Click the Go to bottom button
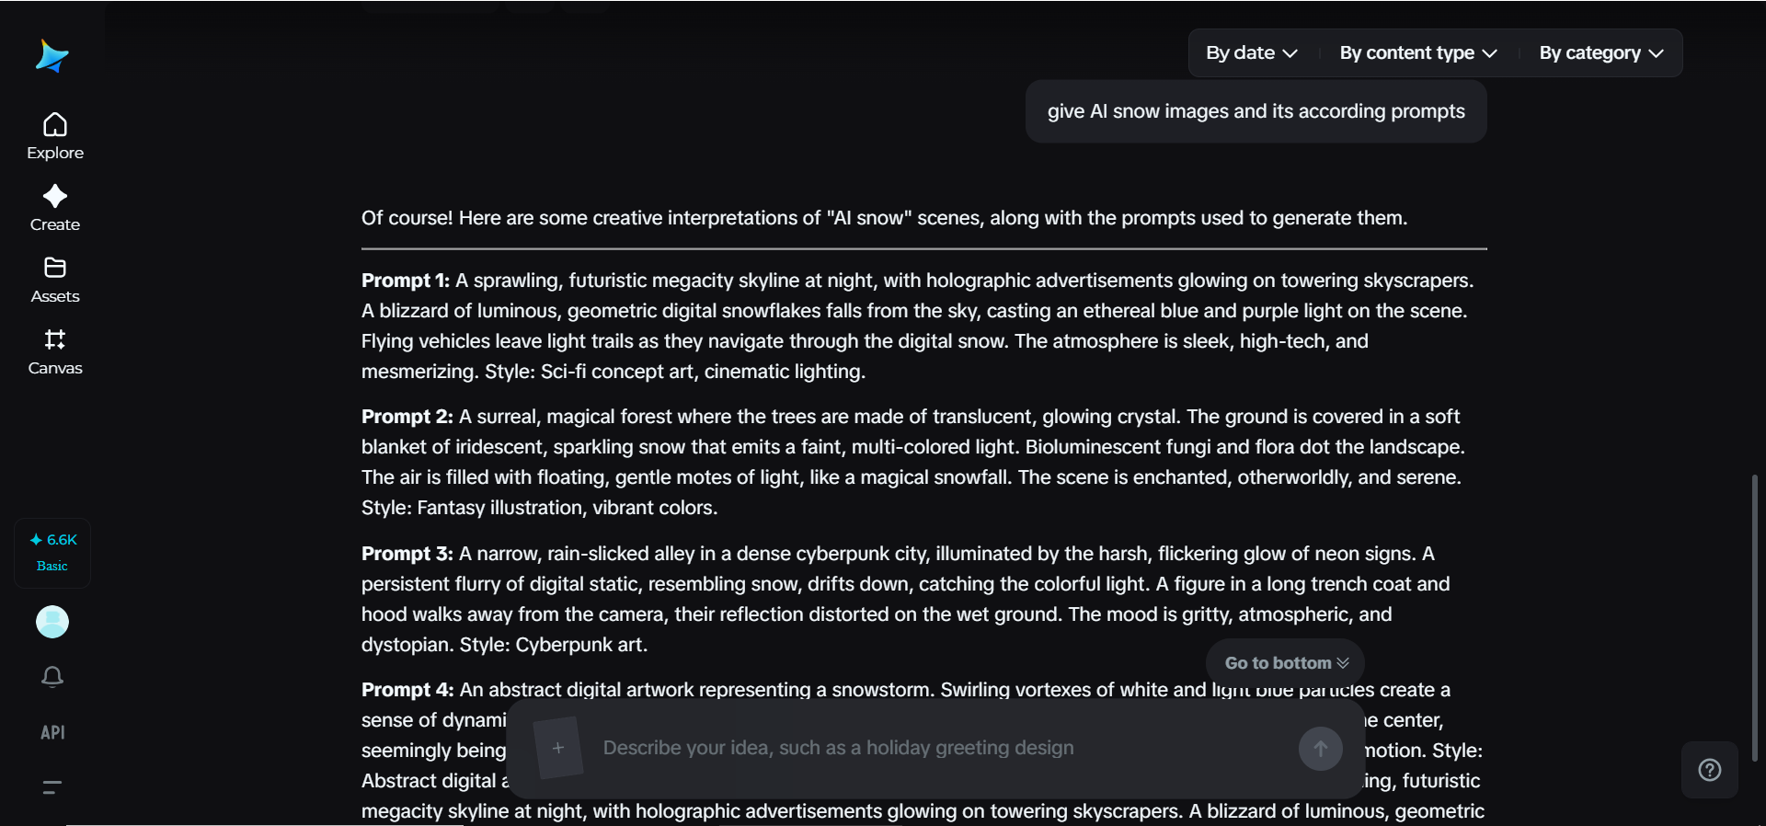Image resolution: width=1766 pixels, height=826 pixels. pos(1285,663)
